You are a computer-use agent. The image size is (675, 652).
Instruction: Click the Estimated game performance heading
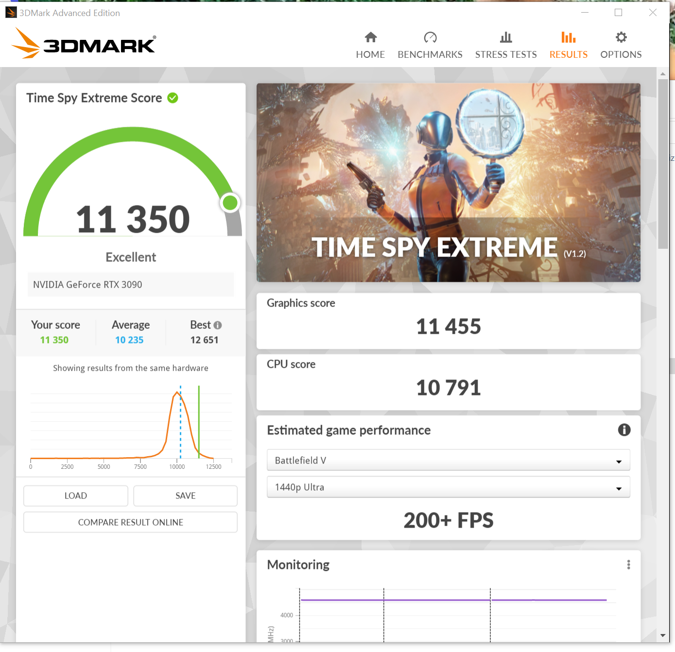349,430
